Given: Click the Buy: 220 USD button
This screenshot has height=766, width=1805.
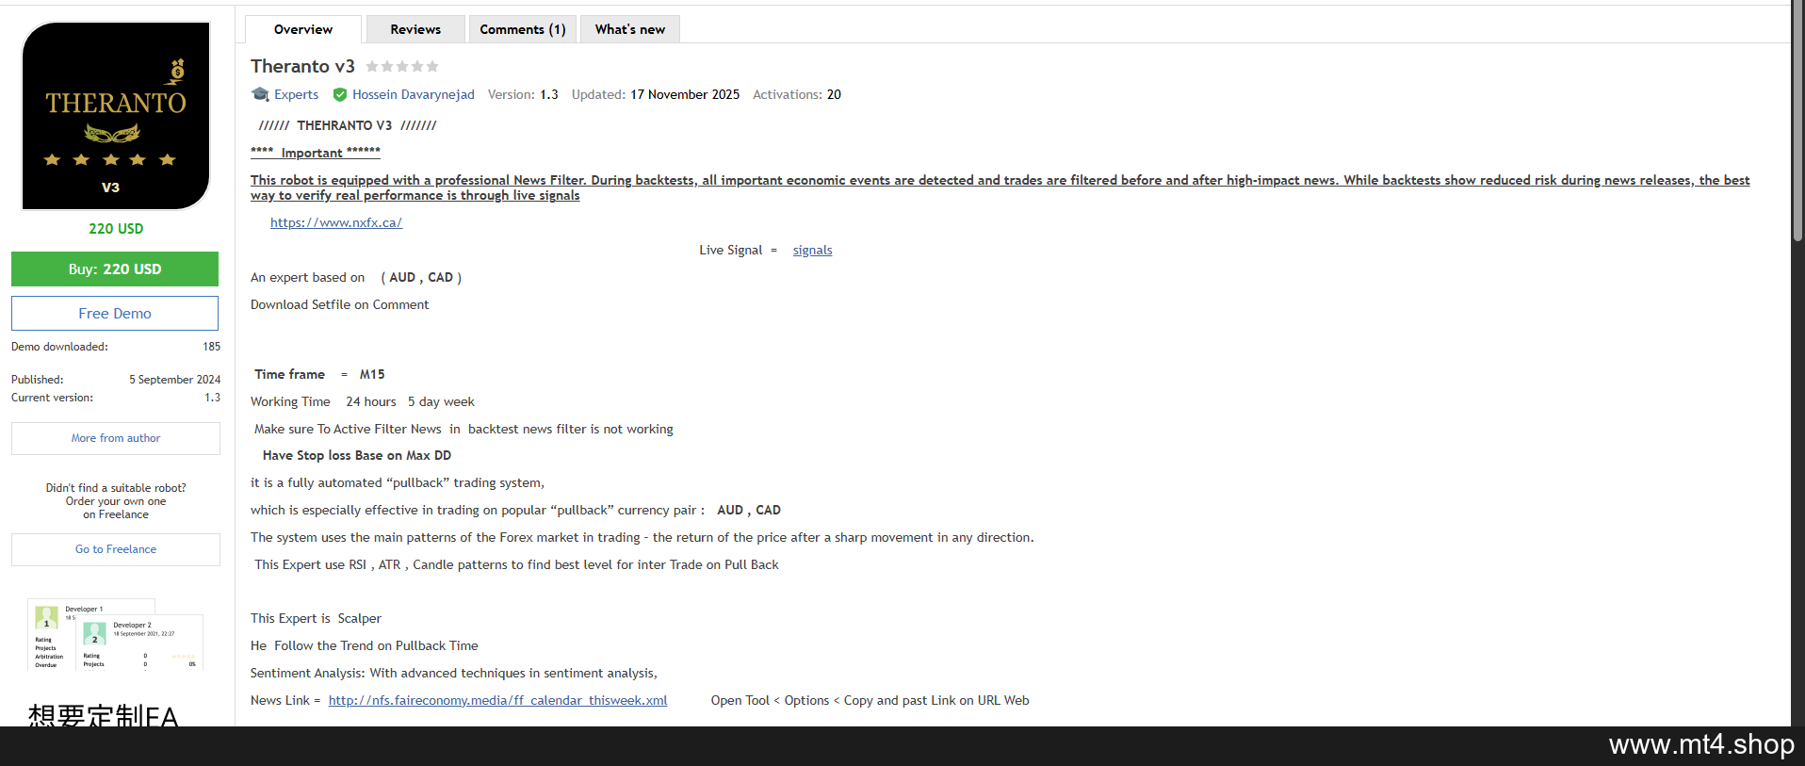Looking at the screenshot, I should click(x=115, y=269).
